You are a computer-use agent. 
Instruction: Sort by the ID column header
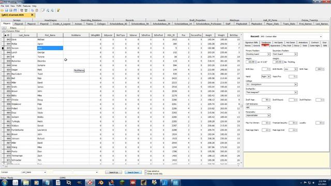click(7, 35)
